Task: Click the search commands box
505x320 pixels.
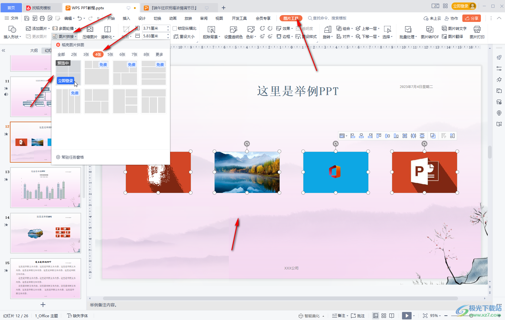Action: point(327,18)
